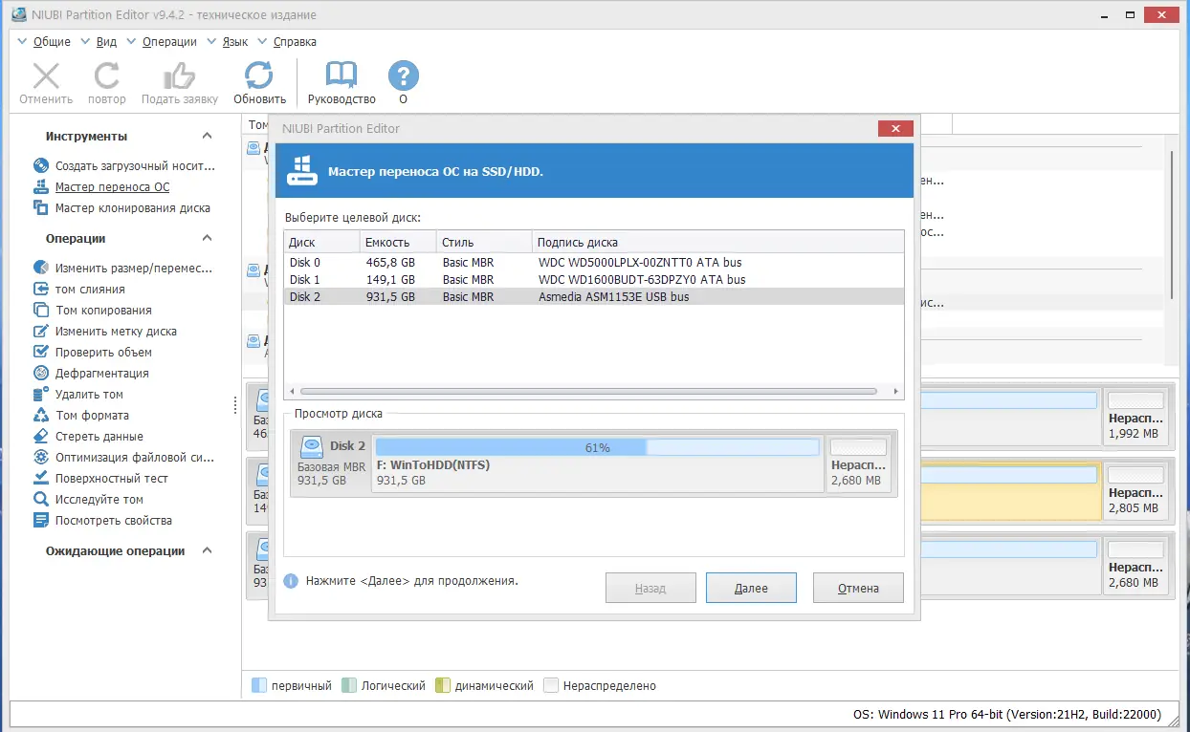Select the Том формата format icon
This screenshot has height=732, width=1190.
41,416
